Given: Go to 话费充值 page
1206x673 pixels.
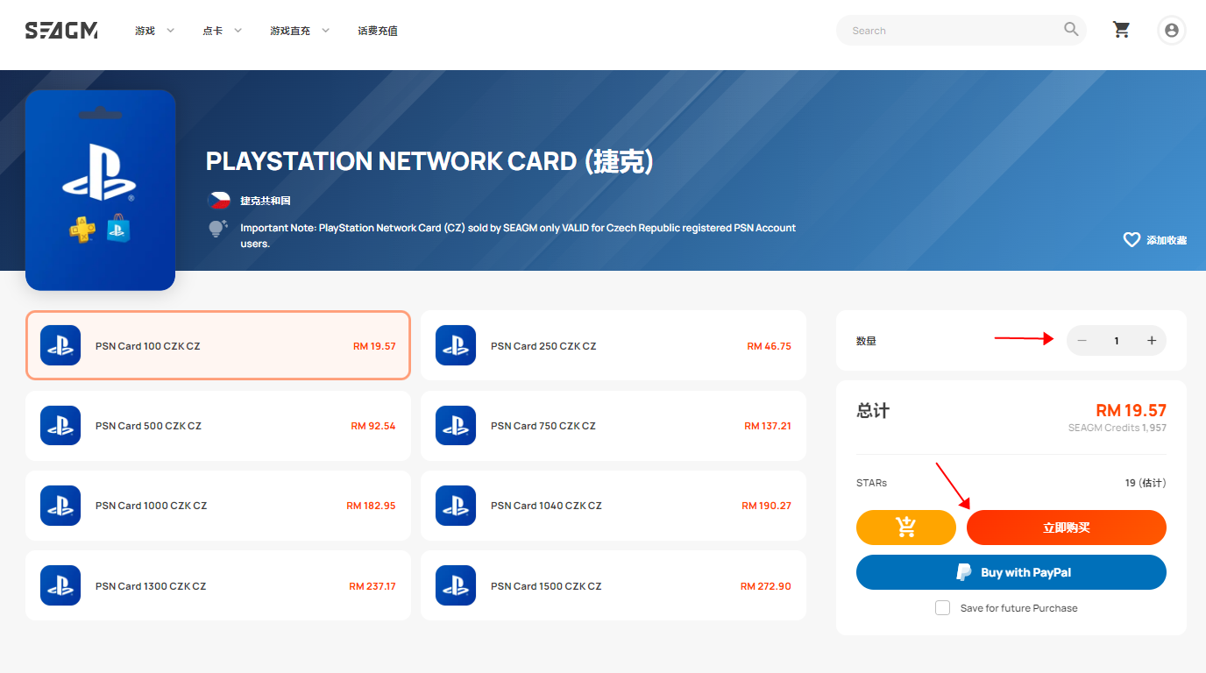Looking at the screenshot, I should [378, 31].
